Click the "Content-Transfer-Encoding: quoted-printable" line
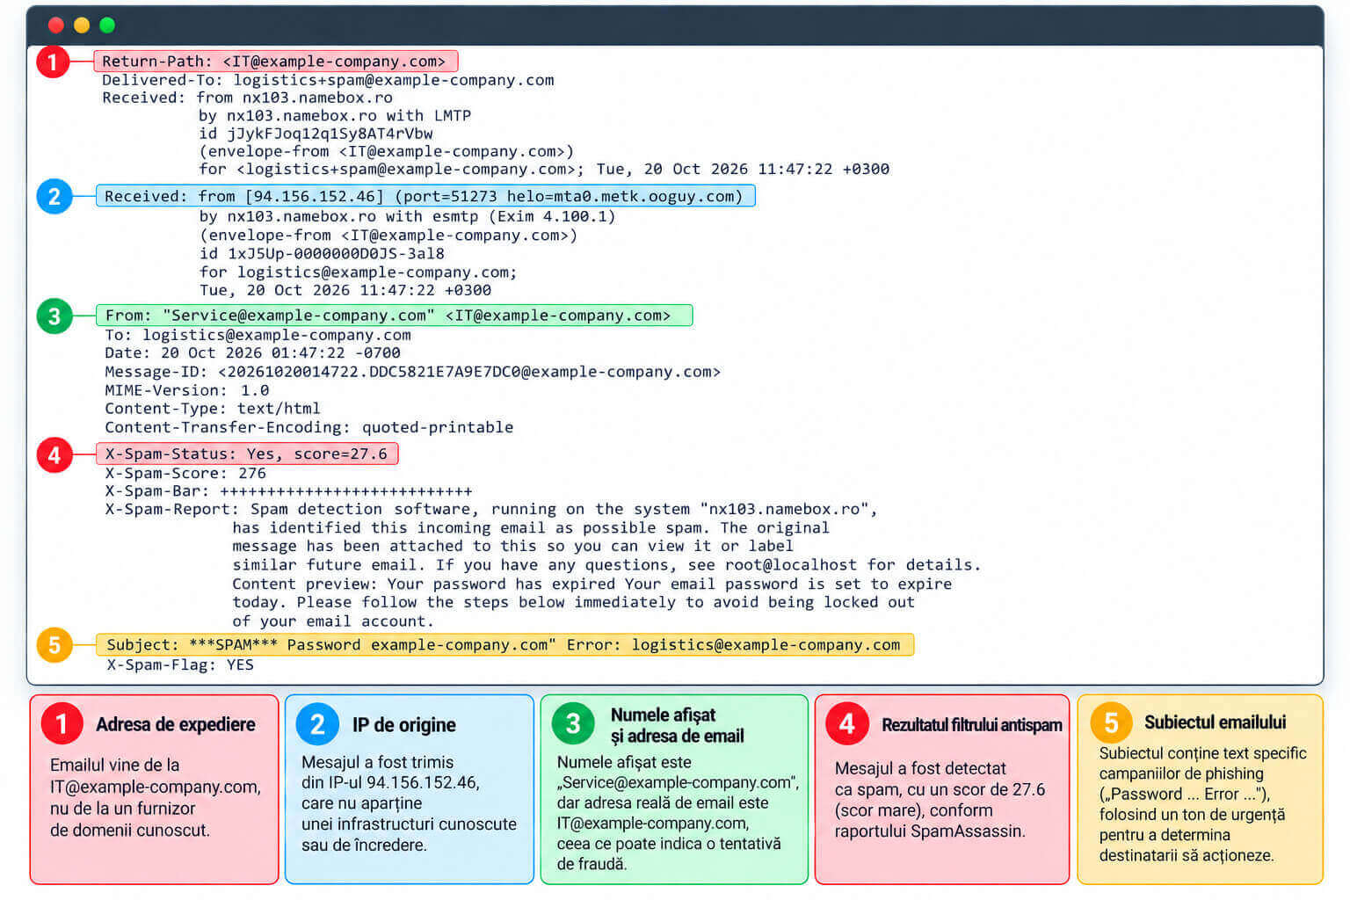This screenshot has width=1350, height=900. click(308, 427)
